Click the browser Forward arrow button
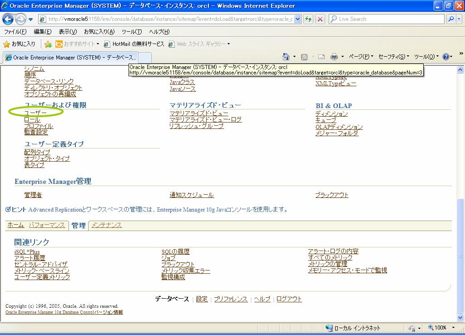Screen dimensions: 465x335 [x=20, y=19]
